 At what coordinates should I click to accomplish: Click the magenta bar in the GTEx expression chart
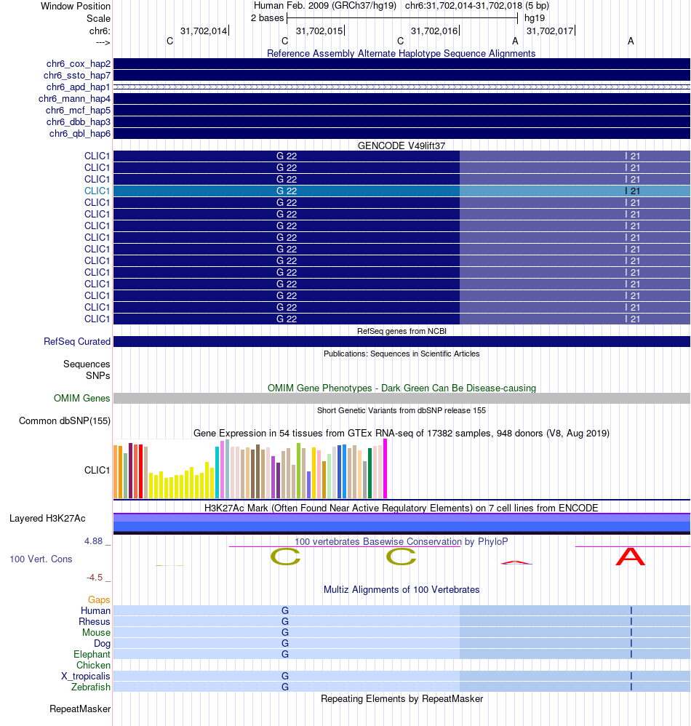385,468
